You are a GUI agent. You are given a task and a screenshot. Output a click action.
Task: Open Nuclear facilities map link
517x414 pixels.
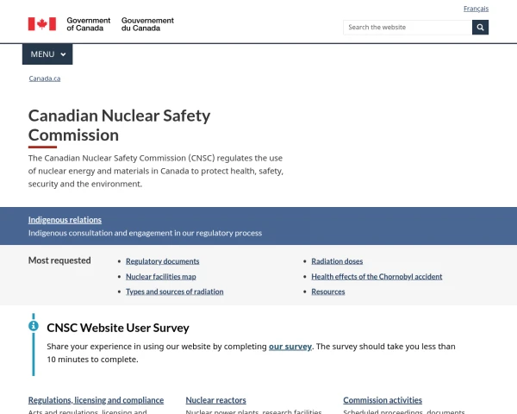(161, 277)
